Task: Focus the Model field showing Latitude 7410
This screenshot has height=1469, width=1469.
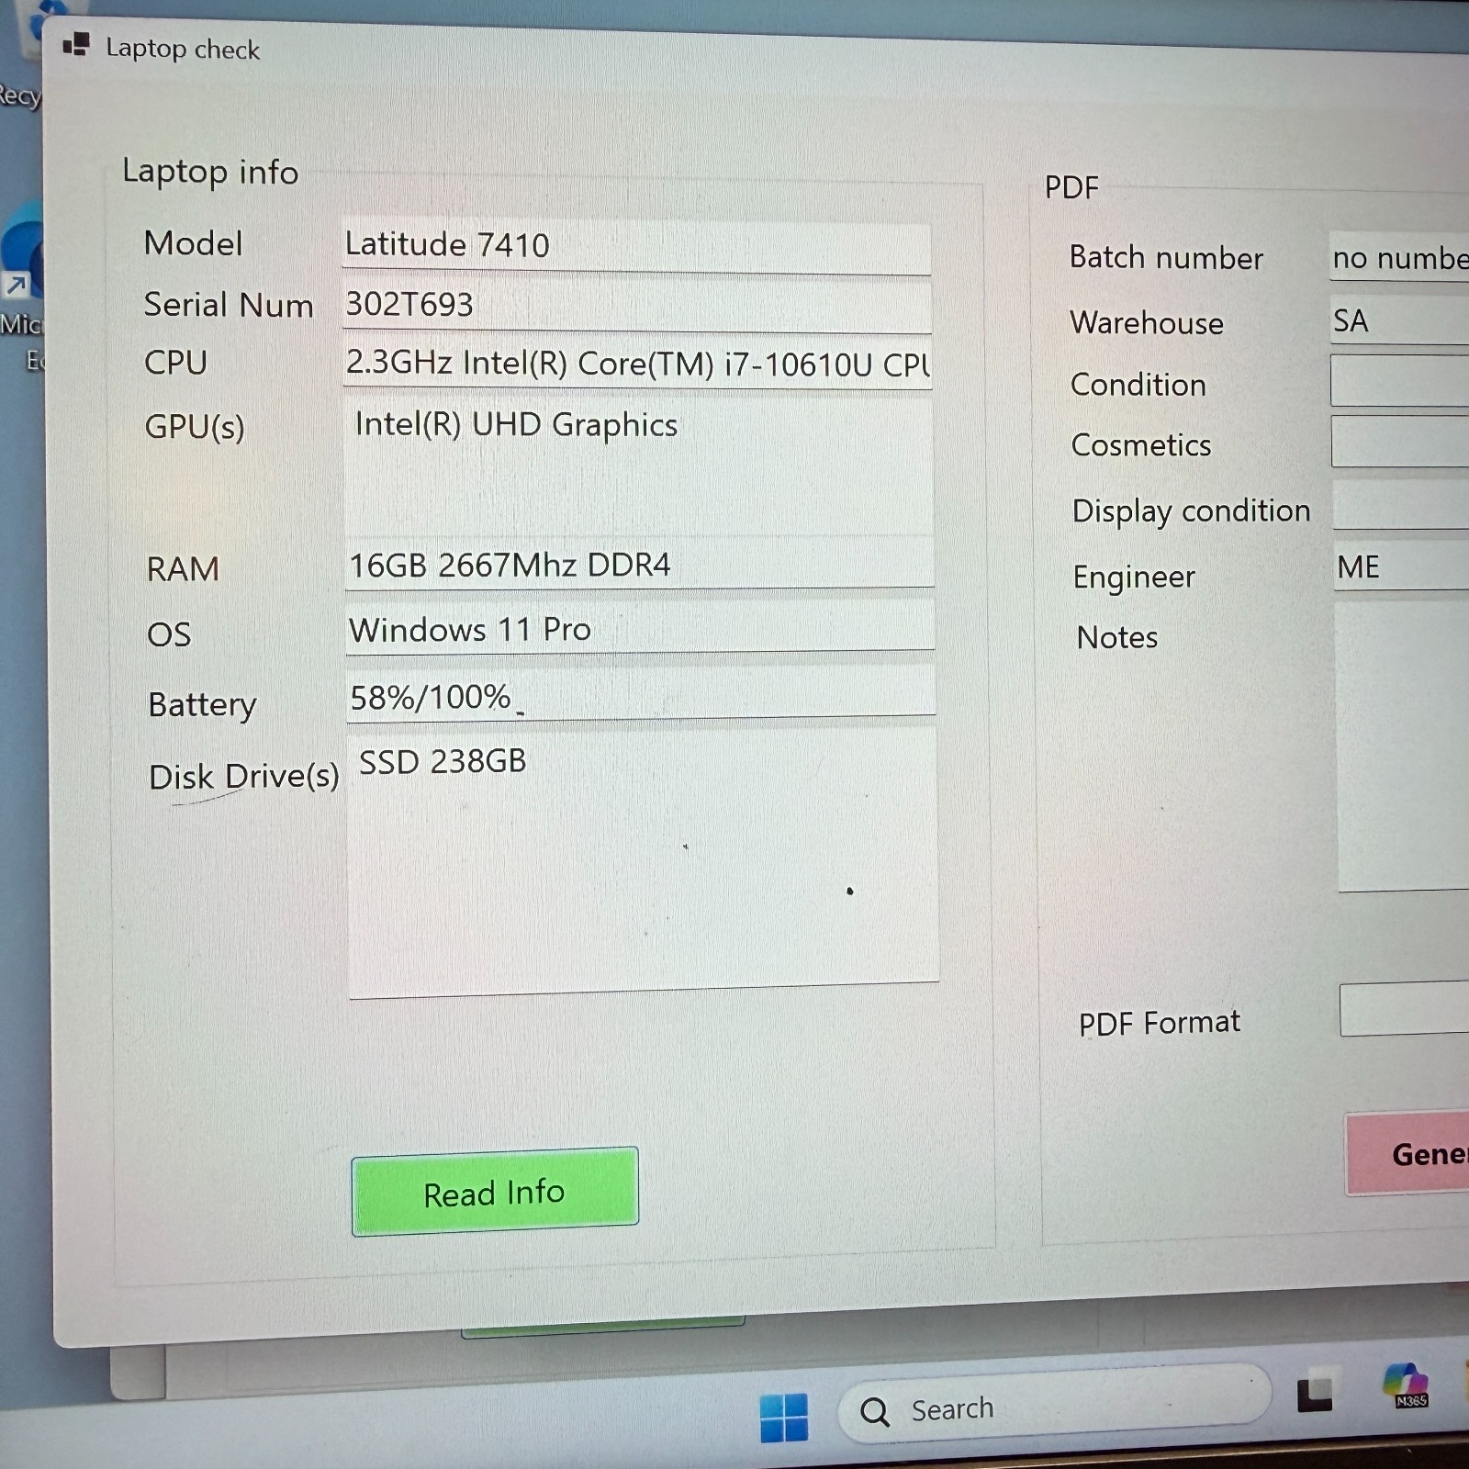Action: tap(636, 246)
